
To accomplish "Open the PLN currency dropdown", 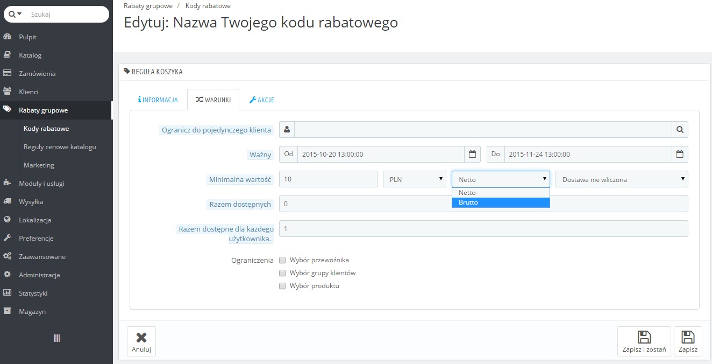I will click(x=414, y=179).
